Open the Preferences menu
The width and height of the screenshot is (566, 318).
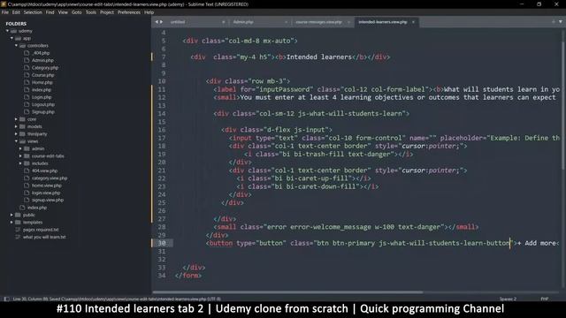pyautogui.click(x=129, y=12)
